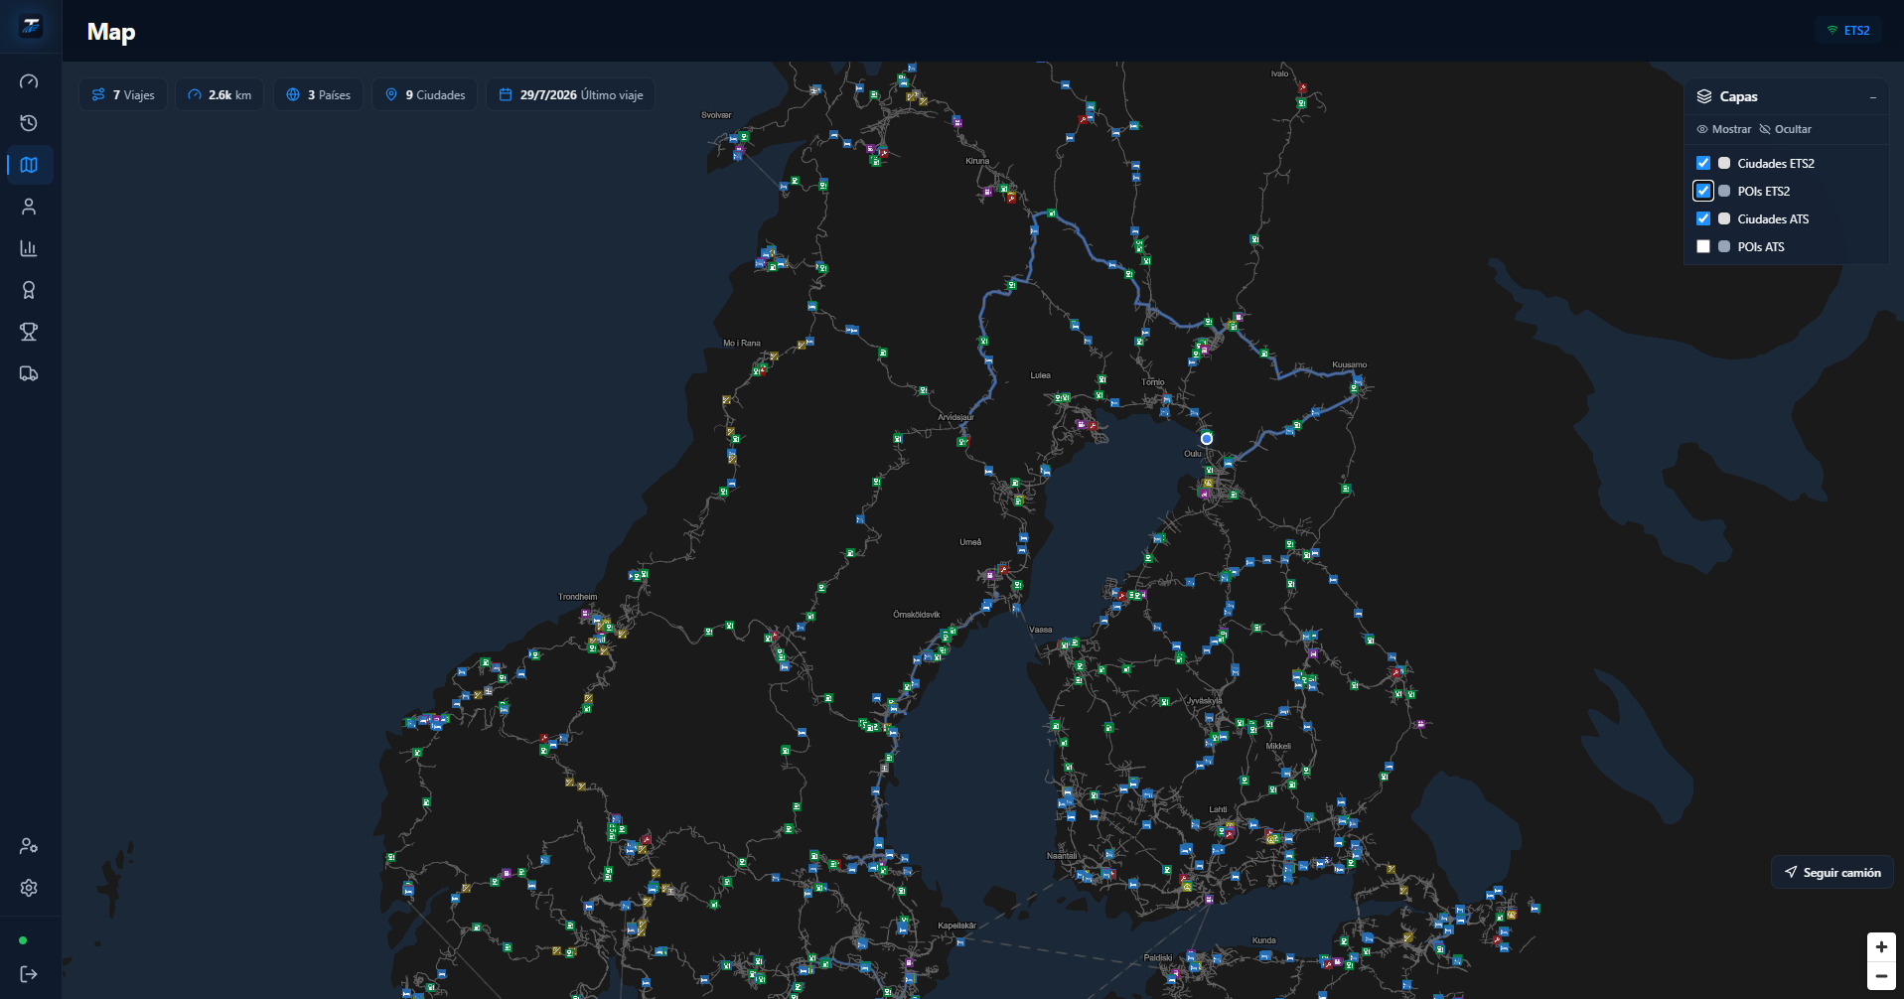Click the 9 Ciudades stat chip
This screenshot has height=999, width=1904.
coord(424,95)
